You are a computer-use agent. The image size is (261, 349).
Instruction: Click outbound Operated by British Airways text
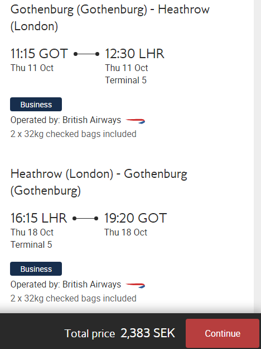66,120
